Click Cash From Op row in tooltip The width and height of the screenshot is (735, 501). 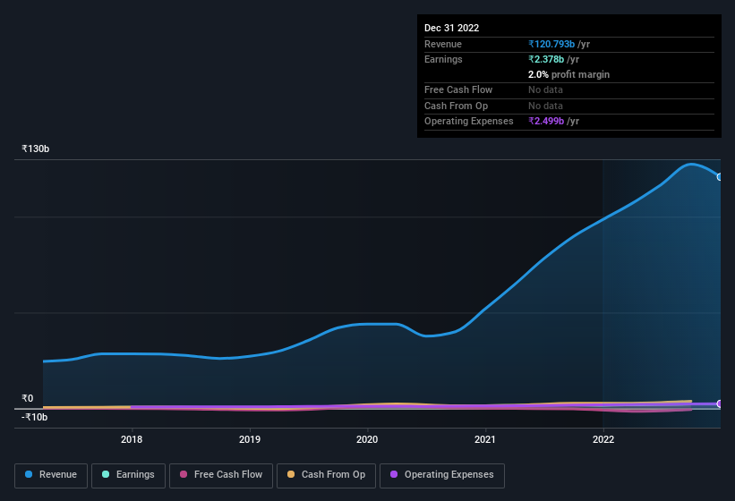point(569,106)
